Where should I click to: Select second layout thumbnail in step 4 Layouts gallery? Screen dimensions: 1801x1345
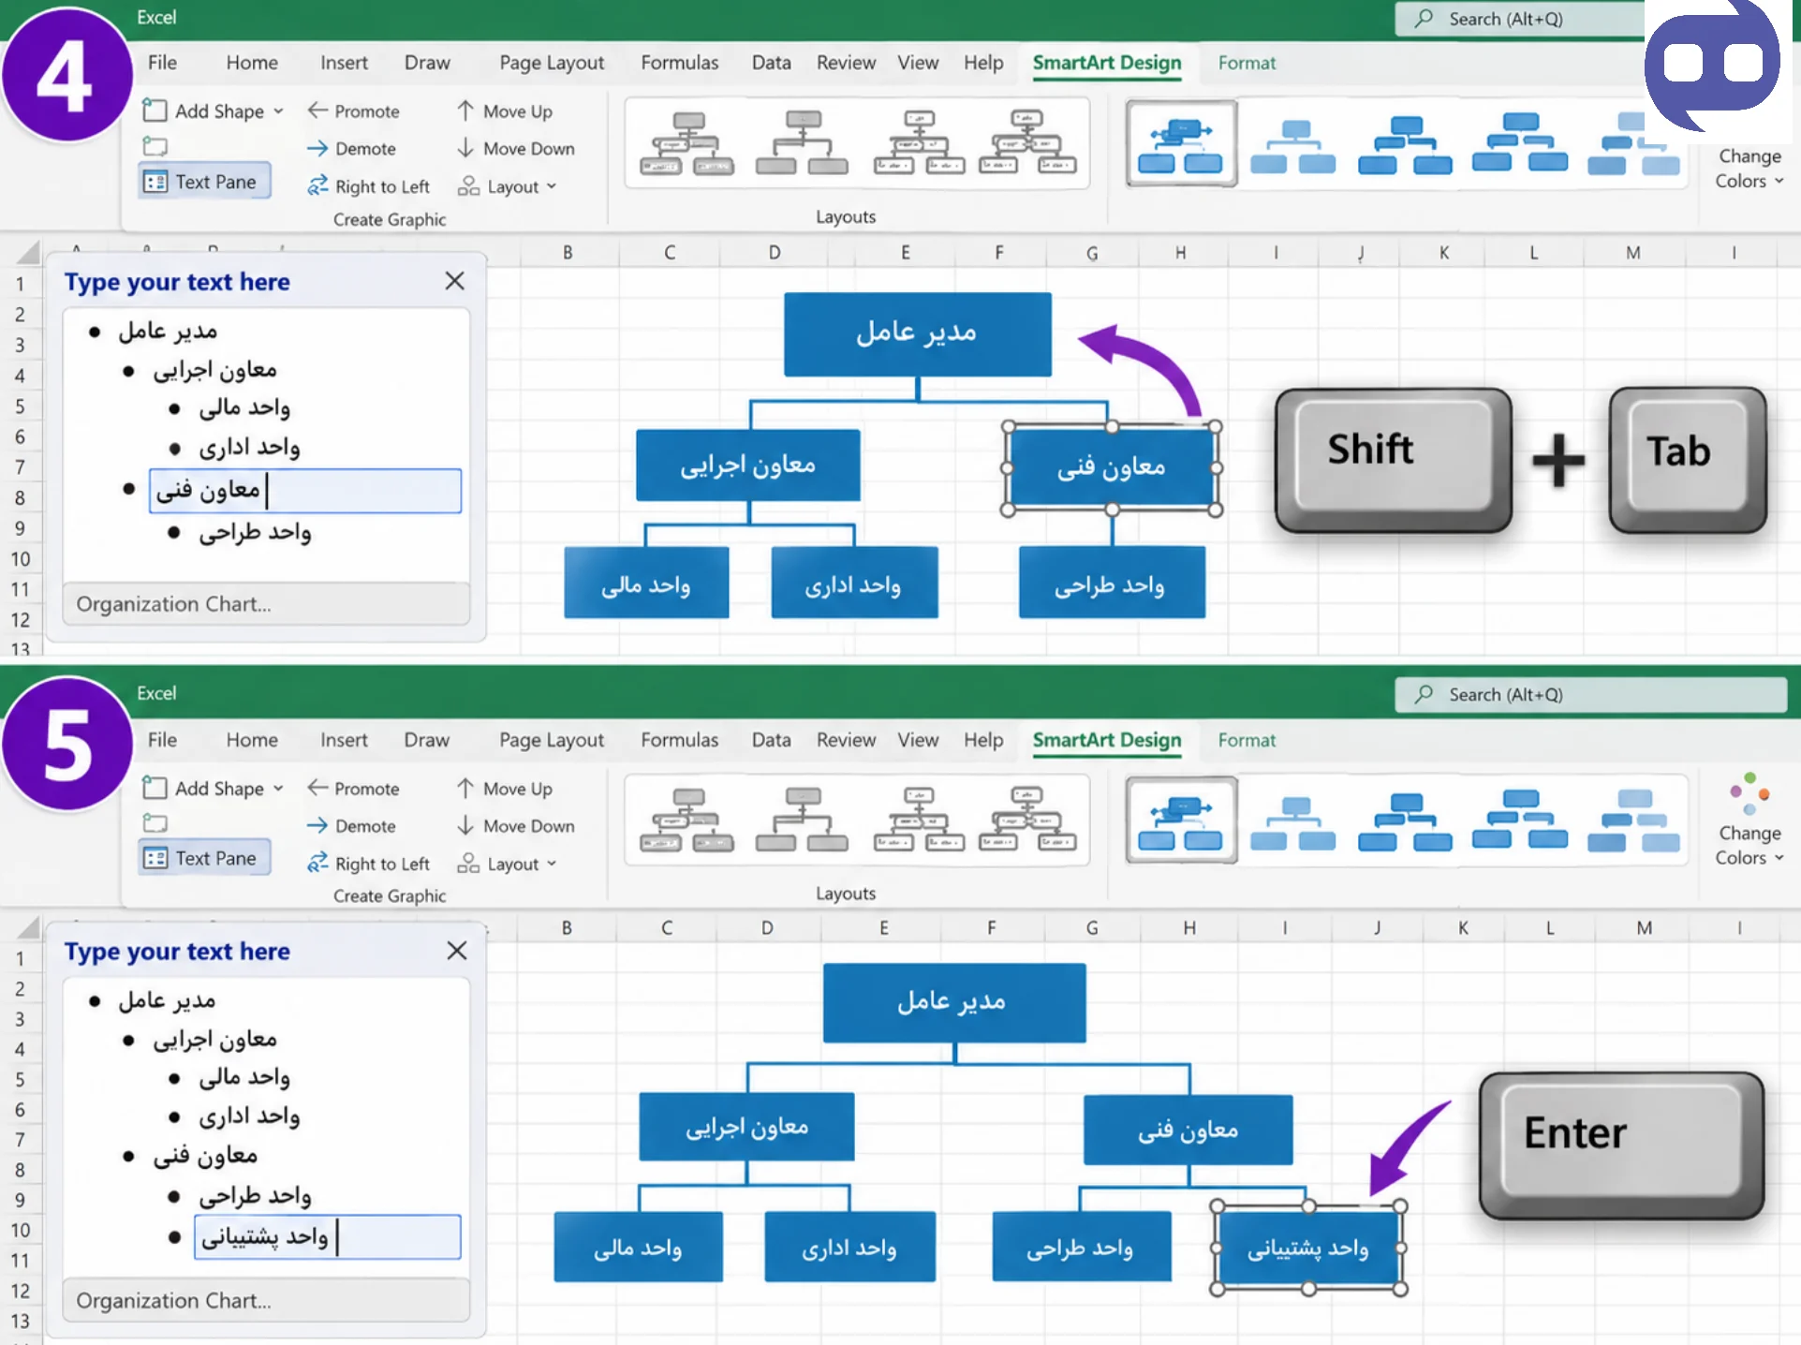(802, 143)
